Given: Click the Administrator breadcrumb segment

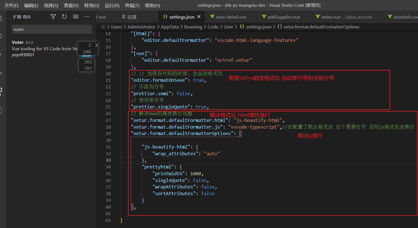Looking at the screenshot, I should pyautogui.click(x=141, y=27).
